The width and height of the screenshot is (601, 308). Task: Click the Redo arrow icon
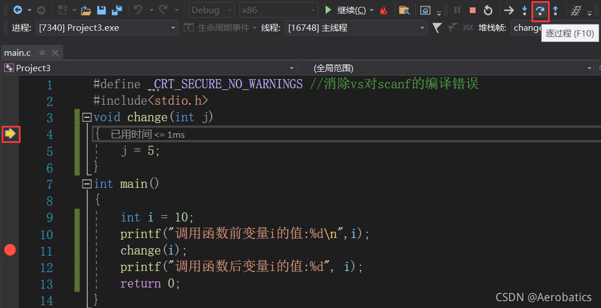click(163, 10)
